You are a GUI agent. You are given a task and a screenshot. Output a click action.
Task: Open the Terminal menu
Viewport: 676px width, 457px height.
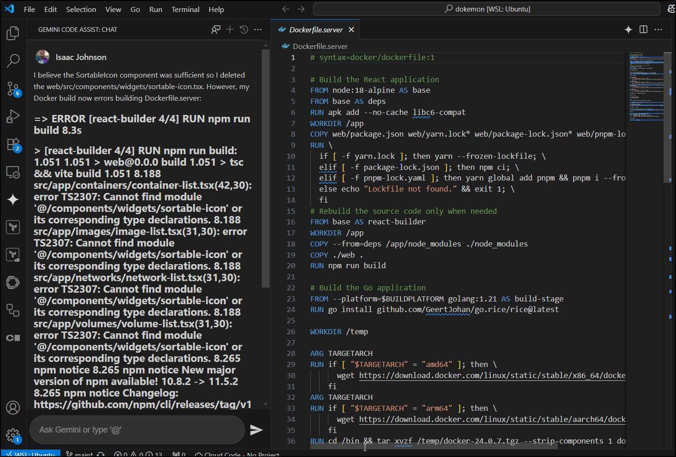(186, 9)
